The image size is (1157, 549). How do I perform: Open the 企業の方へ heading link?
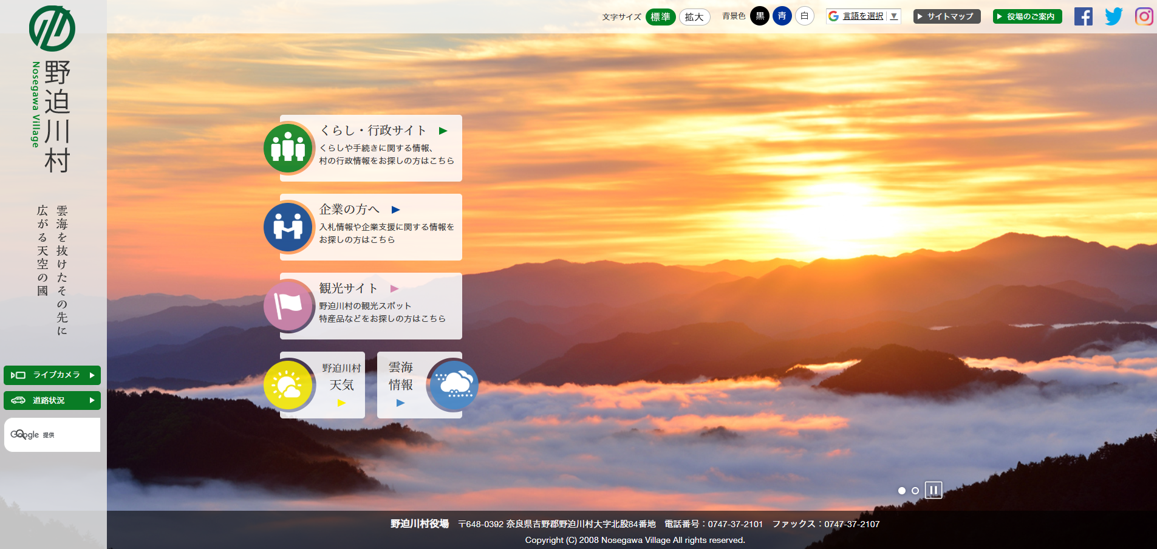(349, 210)
